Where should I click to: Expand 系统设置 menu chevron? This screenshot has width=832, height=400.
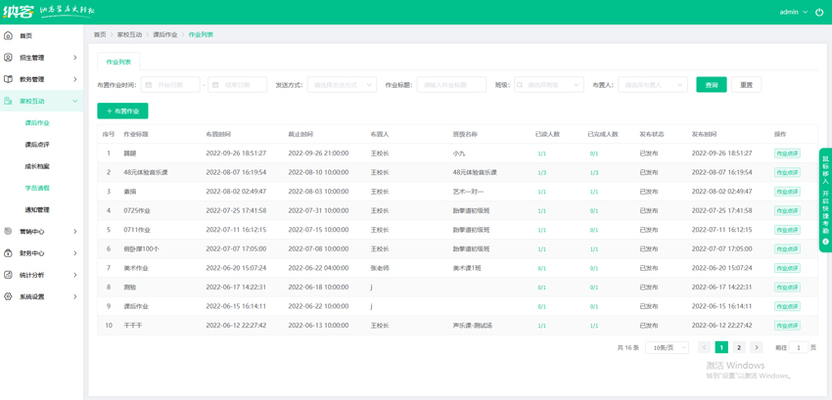click(x=75, y=296)
